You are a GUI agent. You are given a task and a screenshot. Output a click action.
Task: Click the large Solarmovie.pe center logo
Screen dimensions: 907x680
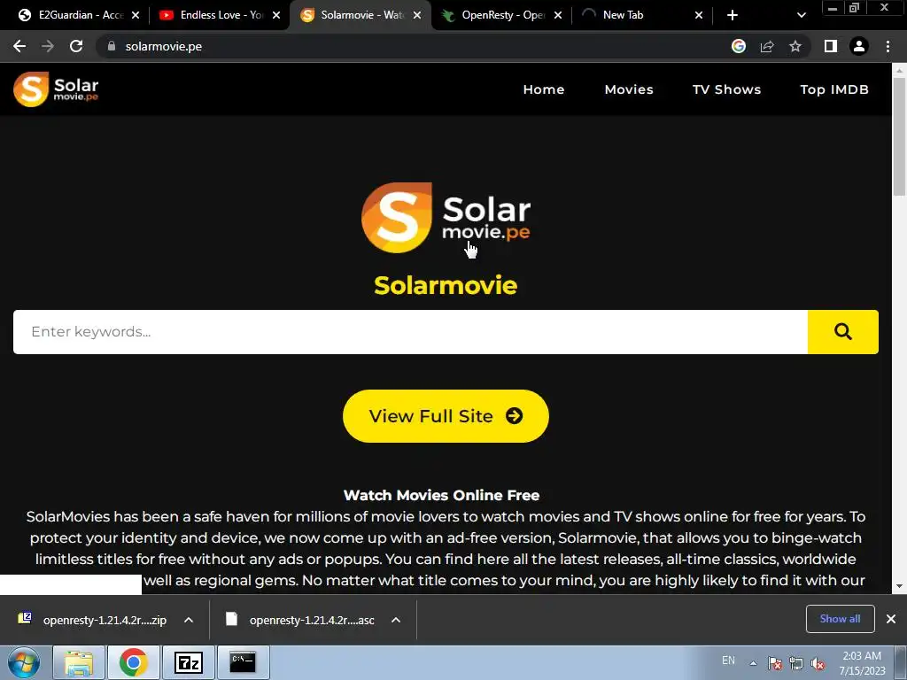pos(446,218)
